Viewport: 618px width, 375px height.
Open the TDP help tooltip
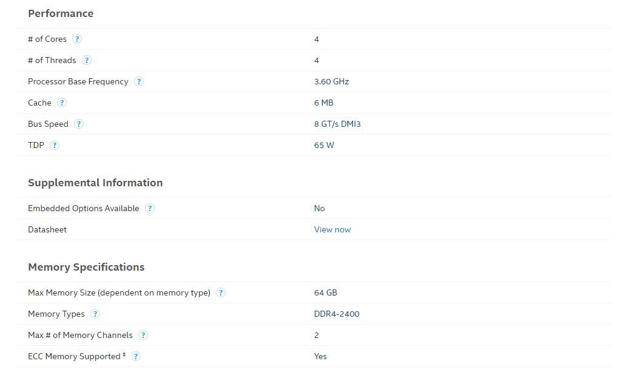pyautogui.click(x=55, y=145)
